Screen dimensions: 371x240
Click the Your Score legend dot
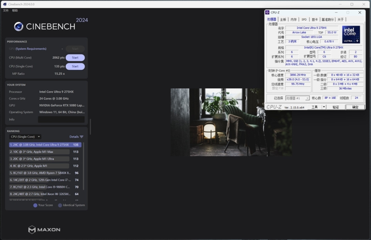35,205
